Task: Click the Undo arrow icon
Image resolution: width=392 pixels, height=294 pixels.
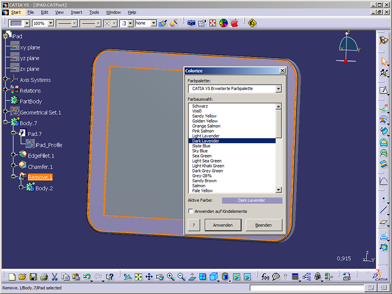Action: (x=87, y=276)
